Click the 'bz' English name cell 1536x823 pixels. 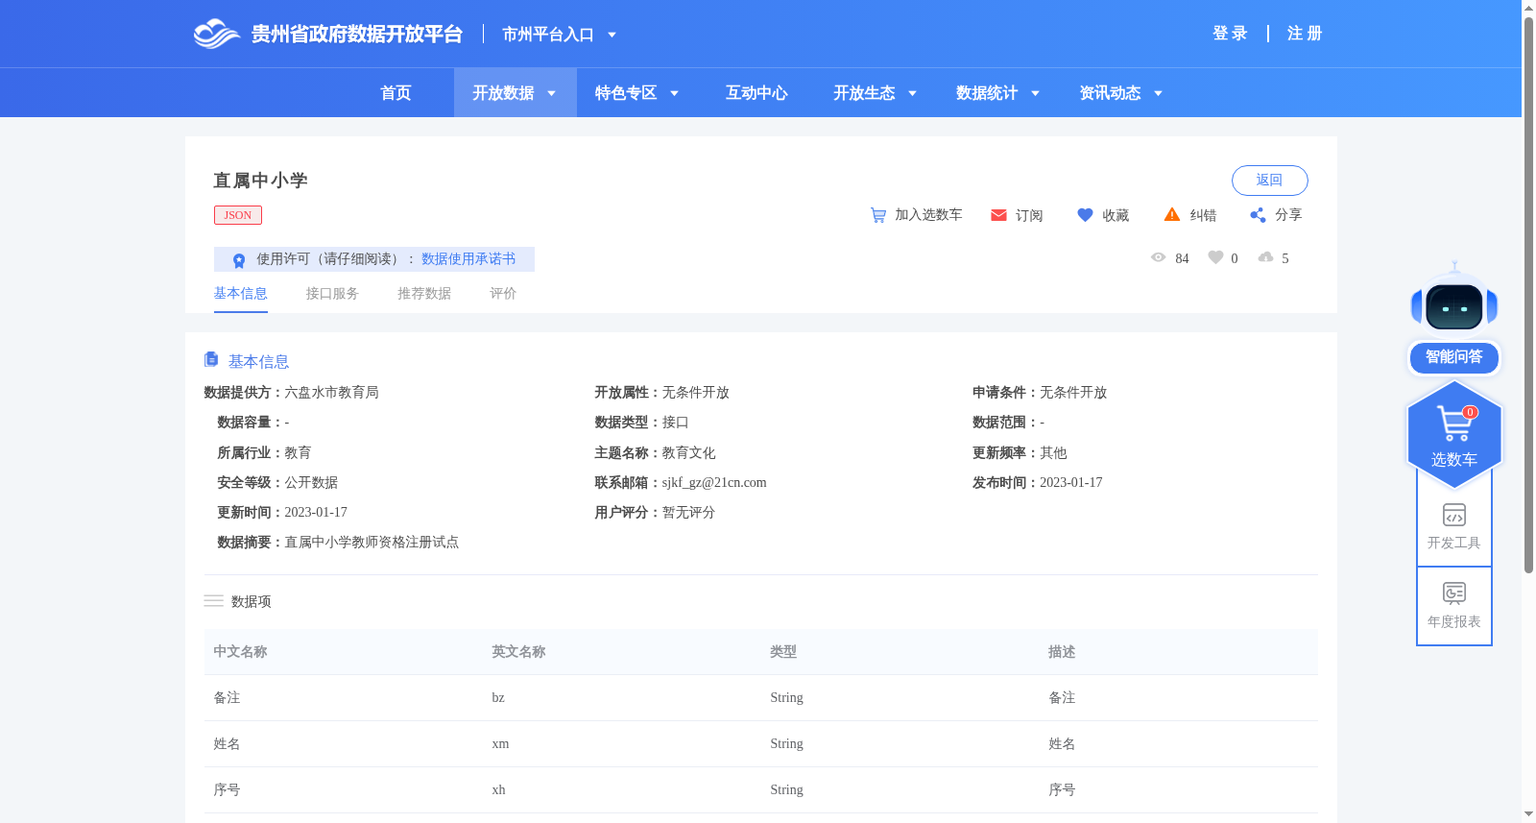(498, 698)
